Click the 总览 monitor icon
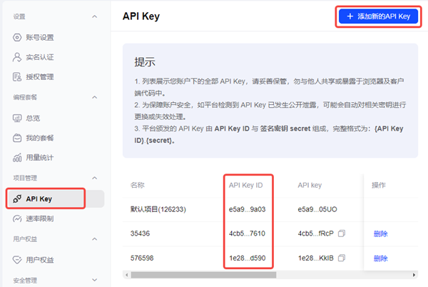The image size is (428, 287). [19, 117]
